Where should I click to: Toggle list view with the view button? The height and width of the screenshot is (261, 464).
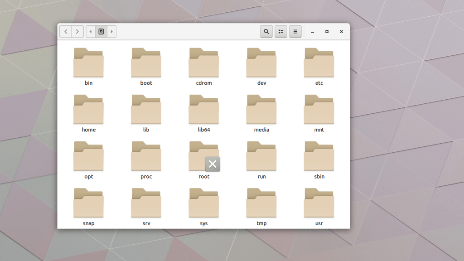tap(281, 32)
